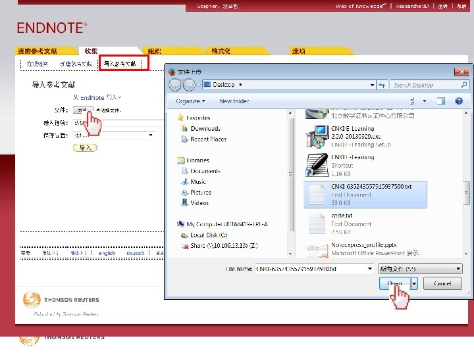Select the code.txt file name
474x355 pixels.
(x=342, y=216)
